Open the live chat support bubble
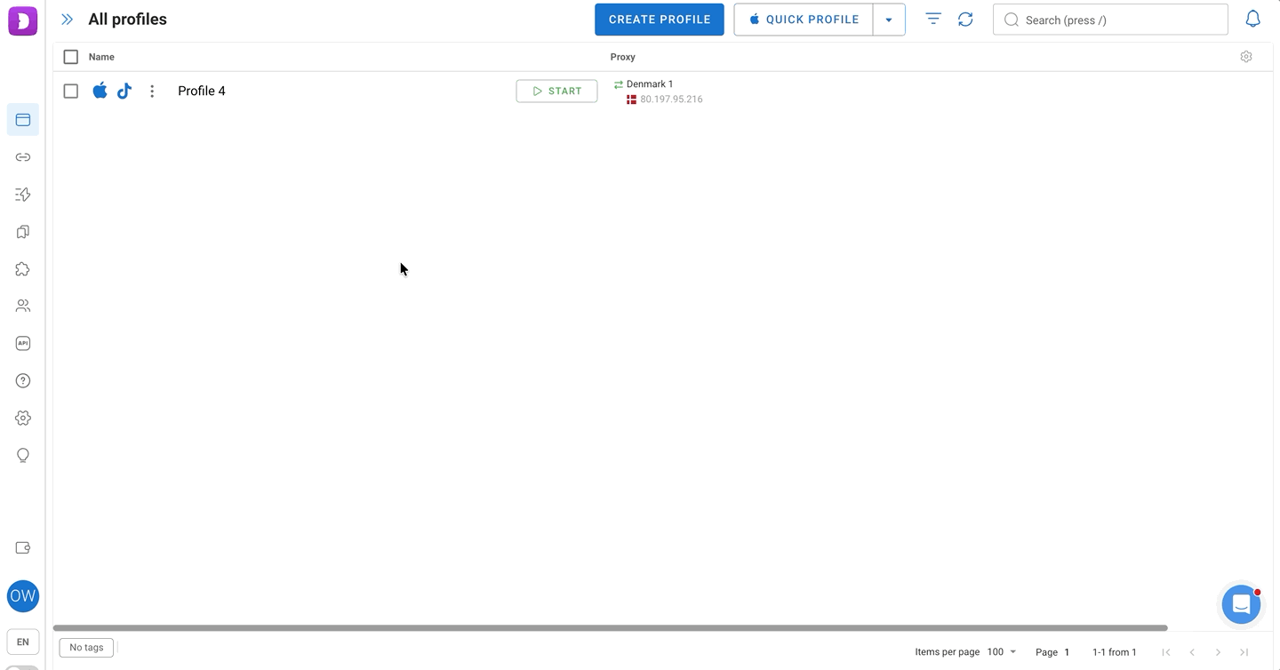1280x670 pixels. point(1242,605)
